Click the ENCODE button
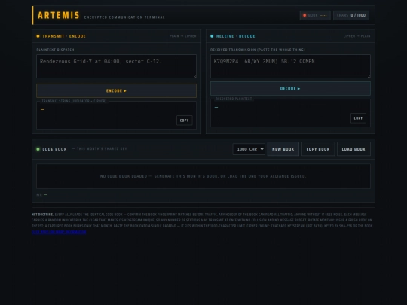 [x=116, y=91]
